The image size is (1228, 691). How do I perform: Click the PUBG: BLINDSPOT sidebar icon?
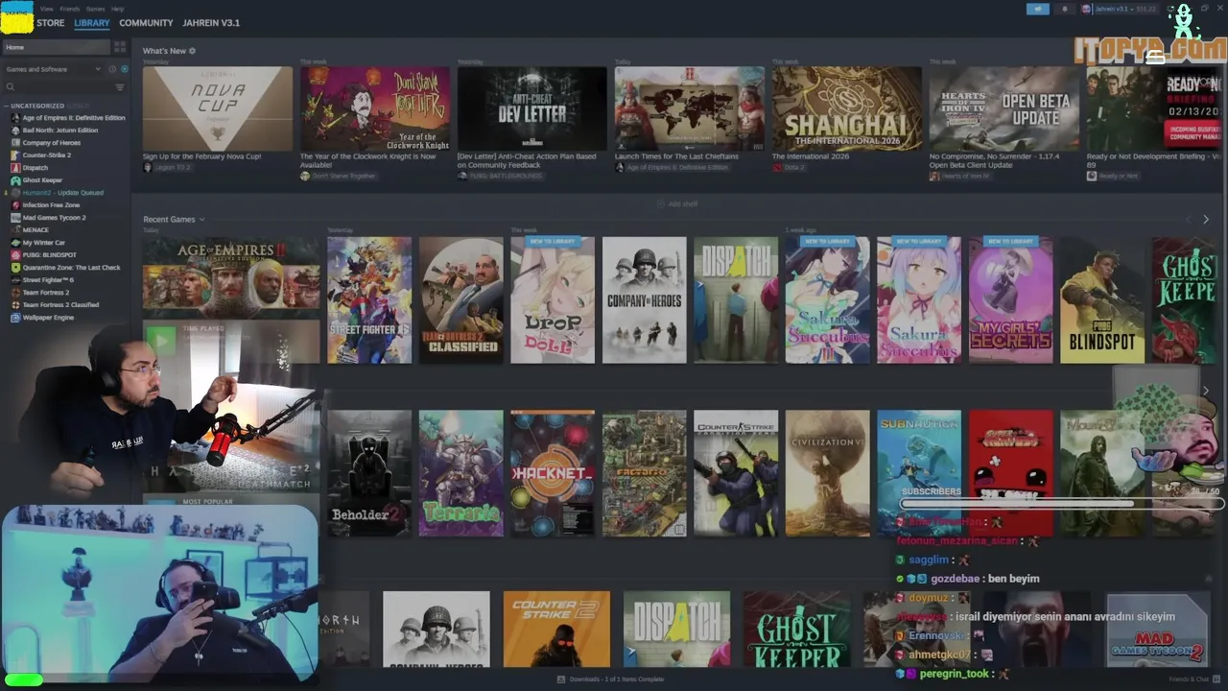coord(15,255)
